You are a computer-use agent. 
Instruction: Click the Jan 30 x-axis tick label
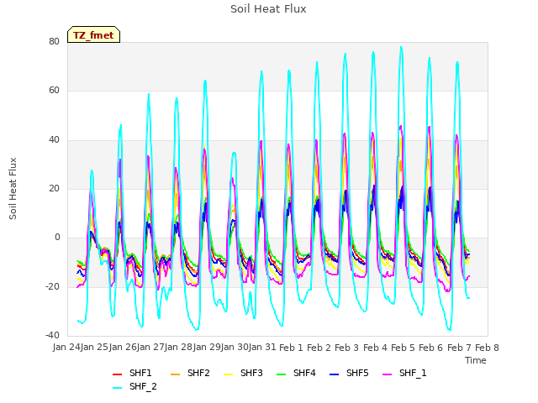(235, 348)
